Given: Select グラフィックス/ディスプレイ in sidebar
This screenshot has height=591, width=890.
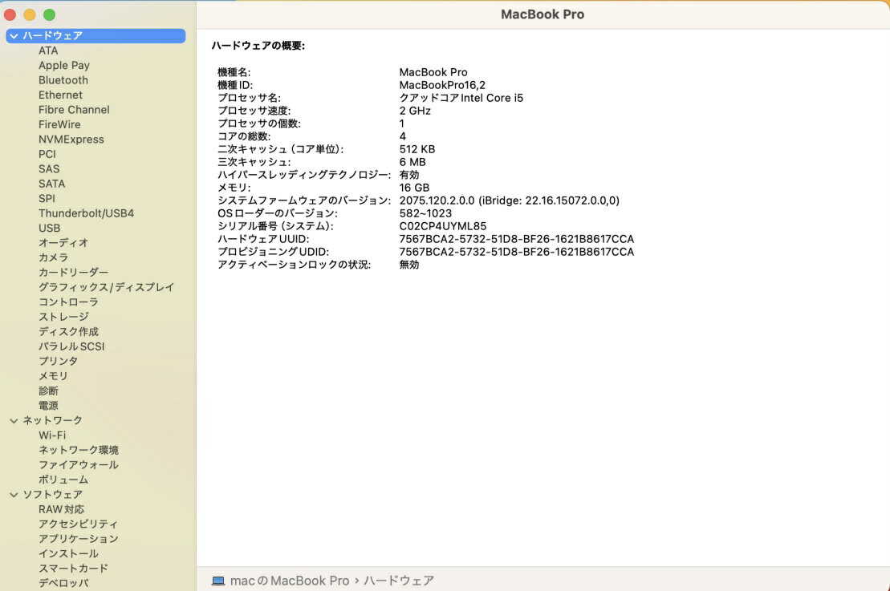Looking at the screenshot, I should 106,287.
